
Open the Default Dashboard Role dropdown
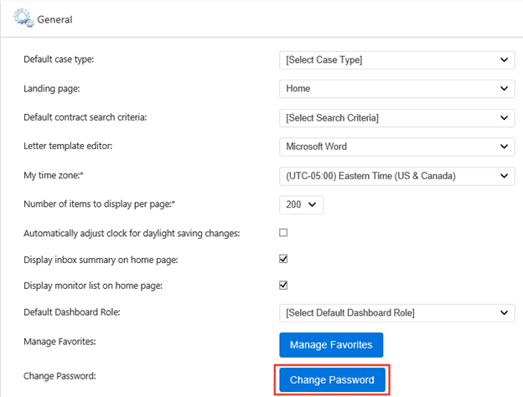point(397,313)
